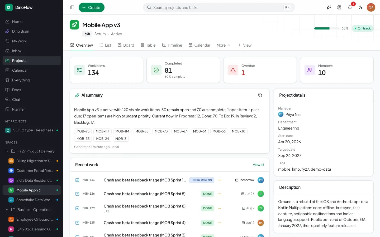This screenshot has width=380, height=237.
Task: Toggle checkbox for MOB-126 task
Action: pos(77,194)
